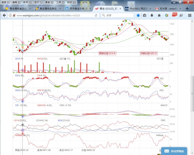Image resolution: width=194 pixels, height=155 pixels.
Task: Go to browser home page icon
Action: [159, 15]
